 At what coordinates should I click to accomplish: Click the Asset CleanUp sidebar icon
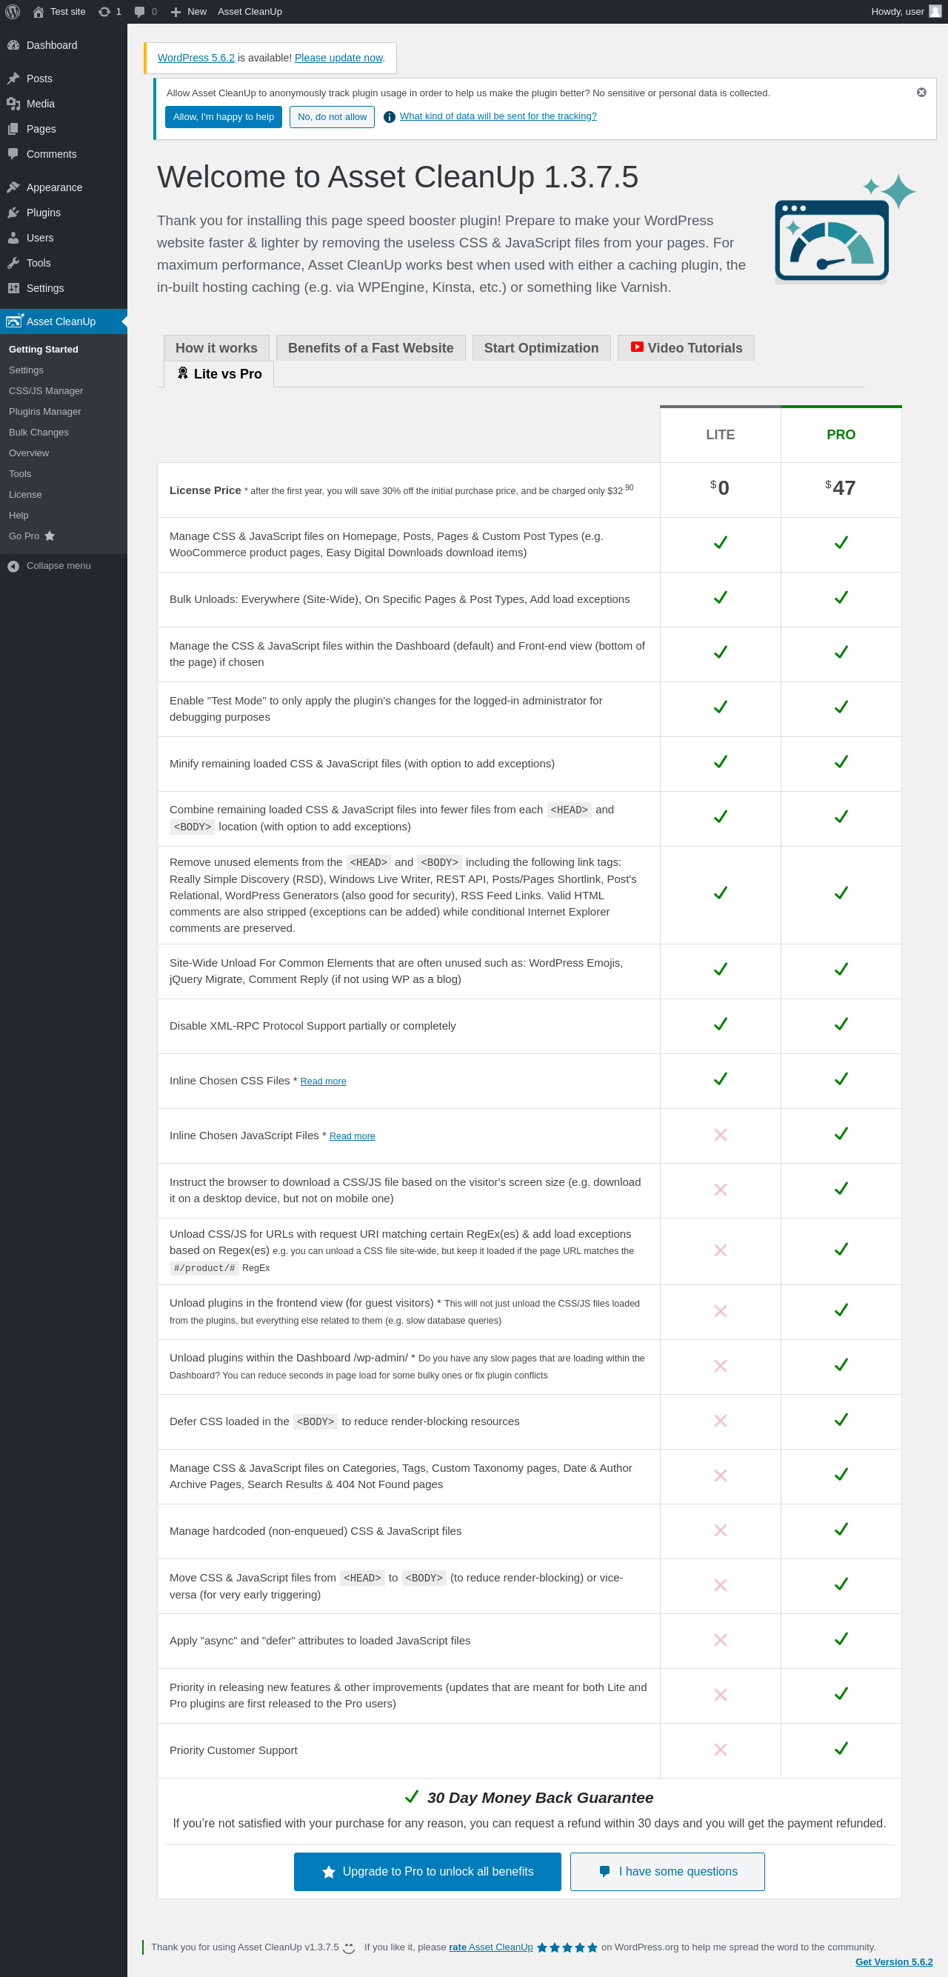point(15,321)
